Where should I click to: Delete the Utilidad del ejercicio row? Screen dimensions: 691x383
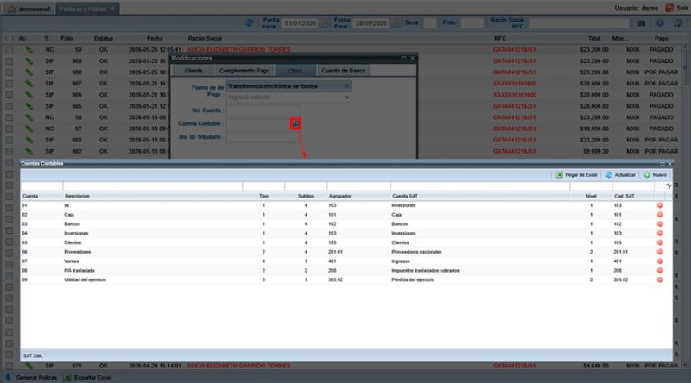pyautogui.click(x=660, y=279)
